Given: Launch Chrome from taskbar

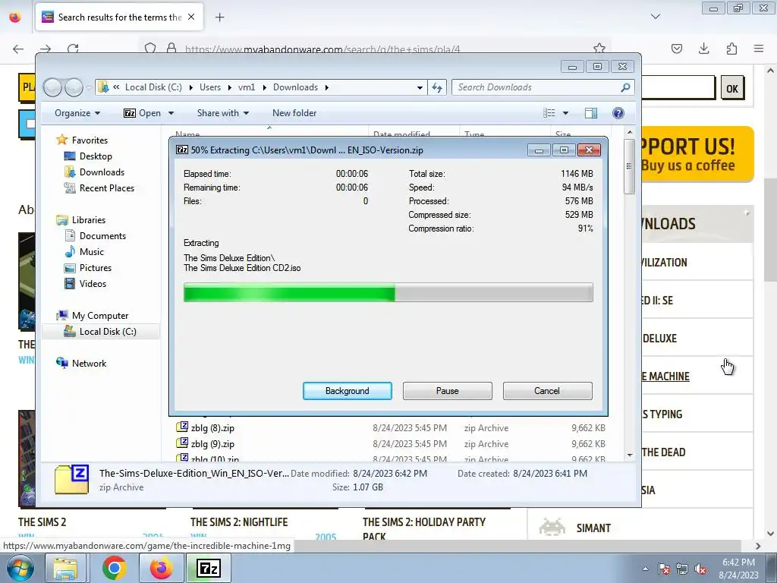Looking at the screenshot, I should [x=114, y=568].
